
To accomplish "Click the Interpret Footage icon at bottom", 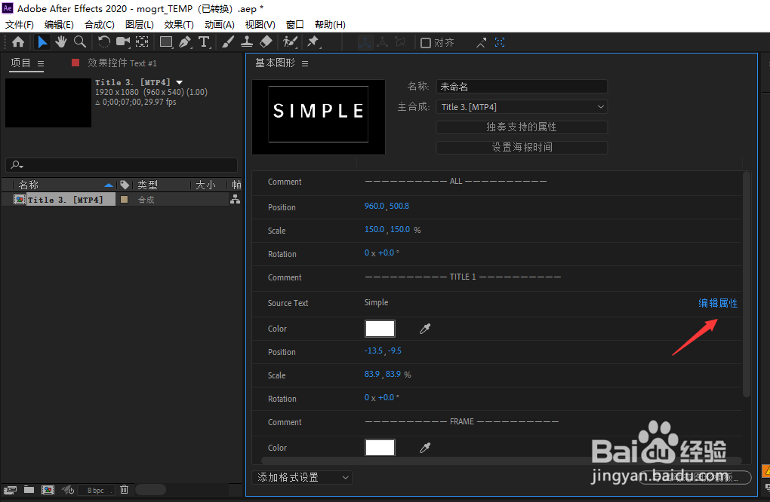I will coord(10,490).
